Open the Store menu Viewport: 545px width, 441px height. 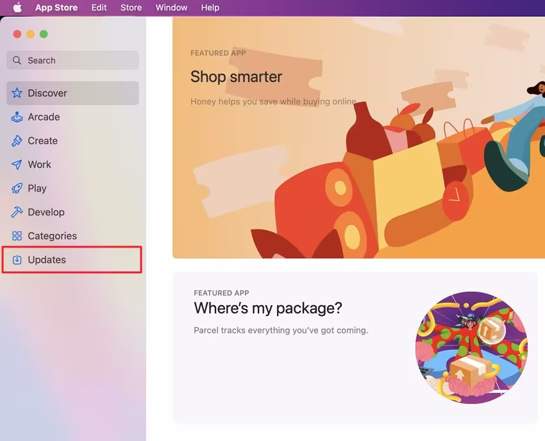[131, 7]
